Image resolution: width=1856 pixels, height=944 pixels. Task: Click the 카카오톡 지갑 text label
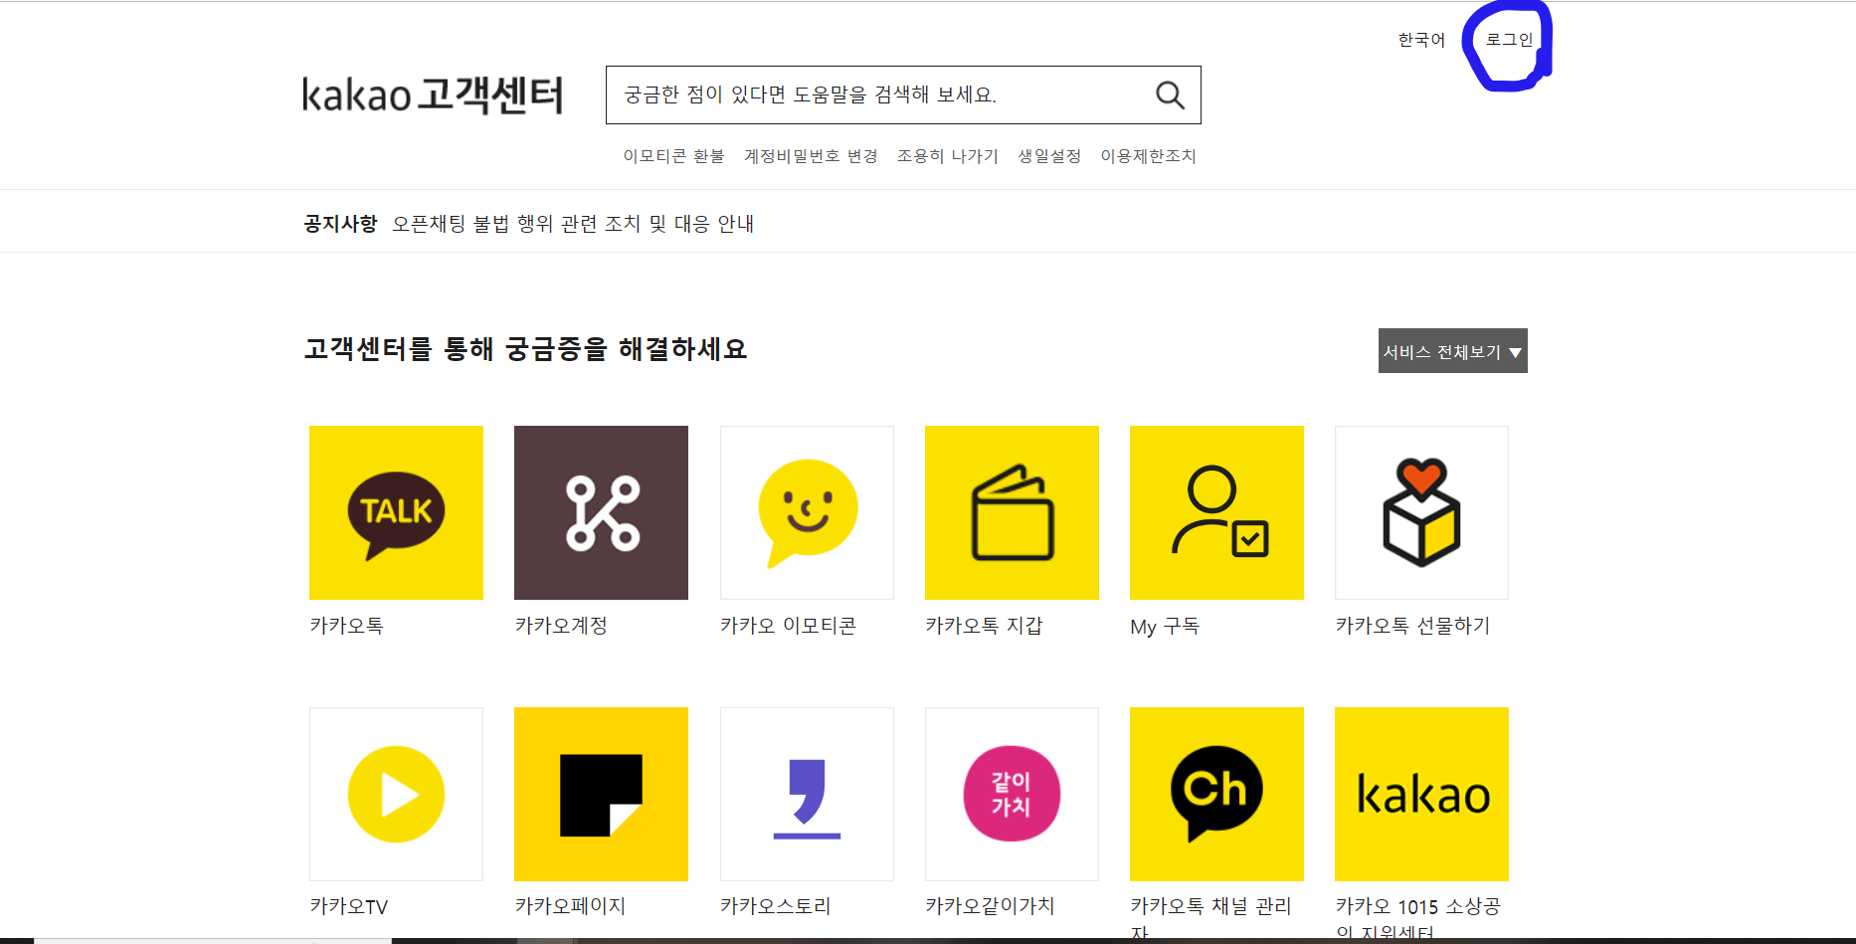click(x=984, y=626)
